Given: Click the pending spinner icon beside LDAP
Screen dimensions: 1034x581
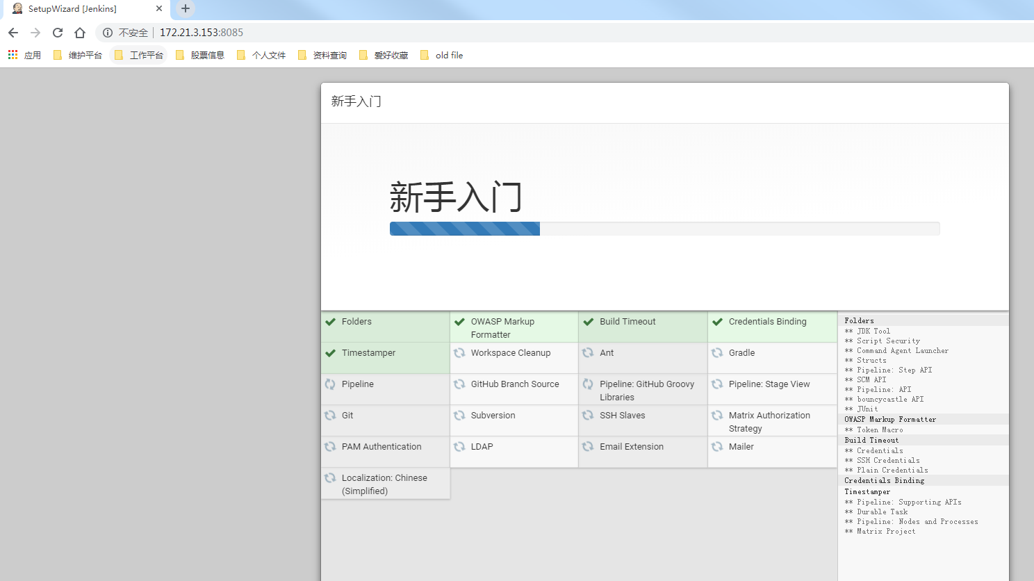Looking at the screenshot, I should tap(459, 447).
